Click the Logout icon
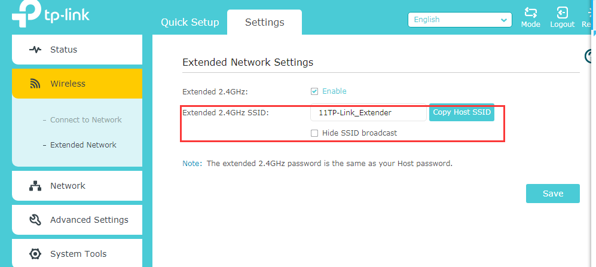 point(562,13)
